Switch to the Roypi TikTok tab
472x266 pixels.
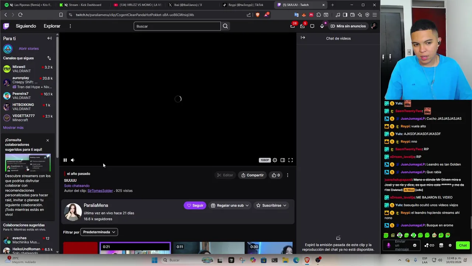(247, 5)
